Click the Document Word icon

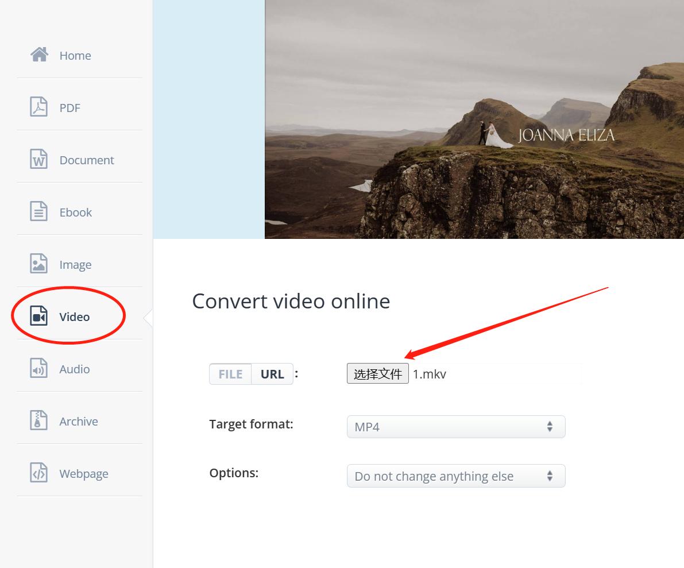point(38,160)
